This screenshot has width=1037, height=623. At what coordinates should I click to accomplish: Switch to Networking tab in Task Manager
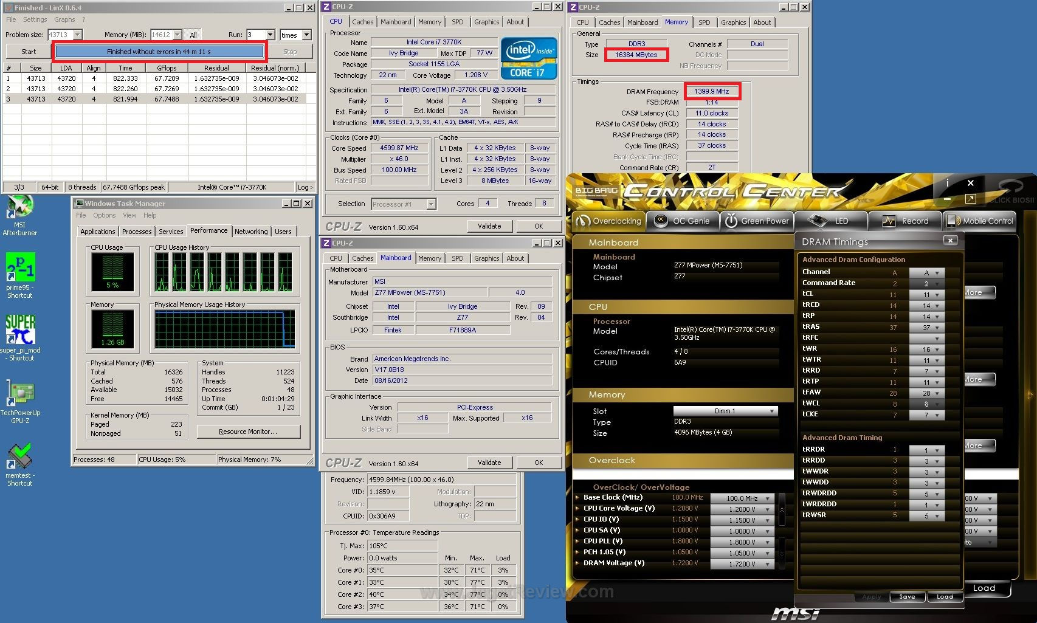coord(251,232)
